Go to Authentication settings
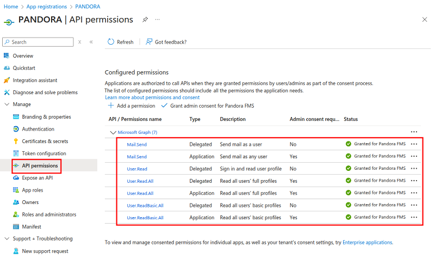The height and width of the screenshot is (259, 435). [x=38, y=129]
